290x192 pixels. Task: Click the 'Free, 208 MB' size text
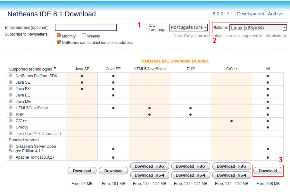pos(268,184)
